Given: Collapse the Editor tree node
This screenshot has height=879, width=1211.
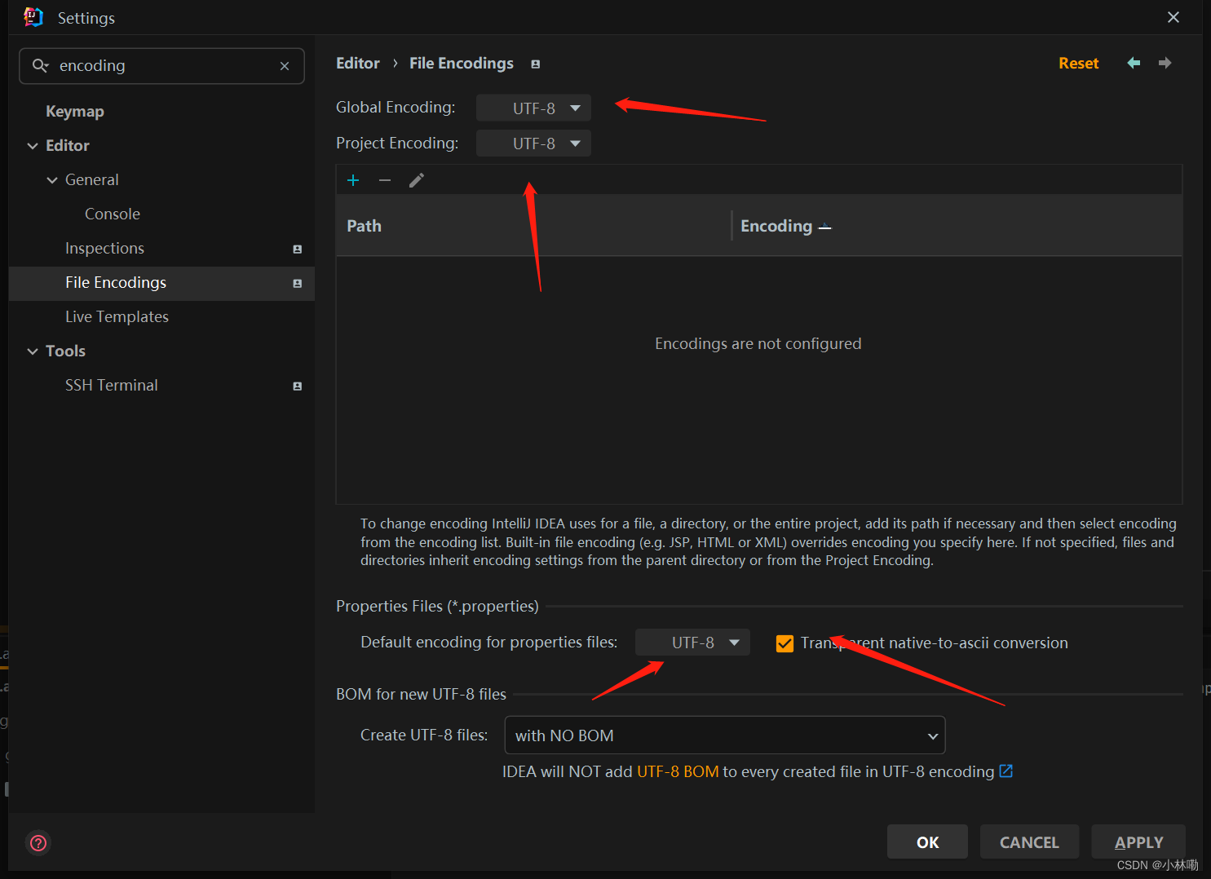Looking at the screenshot, I should (33, 146).
